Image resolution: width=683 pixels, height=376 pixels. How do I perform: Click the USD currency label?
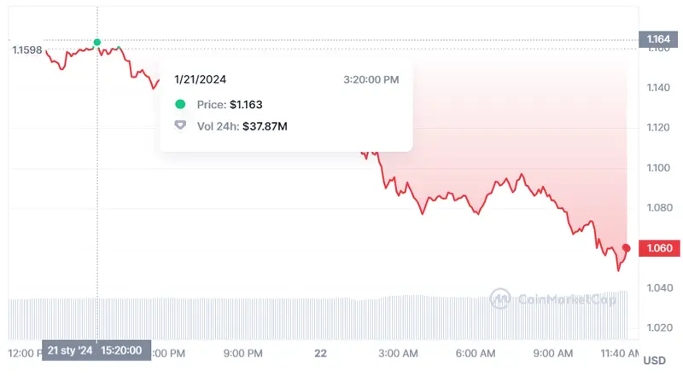pos(655,361)
